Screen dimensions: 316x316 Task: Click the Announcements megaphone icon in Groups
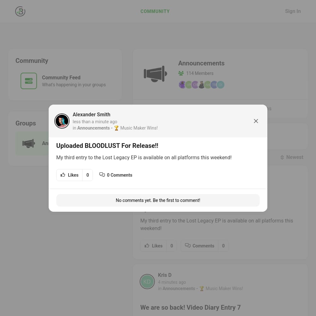pyautogui.click(x=28, y=143)
